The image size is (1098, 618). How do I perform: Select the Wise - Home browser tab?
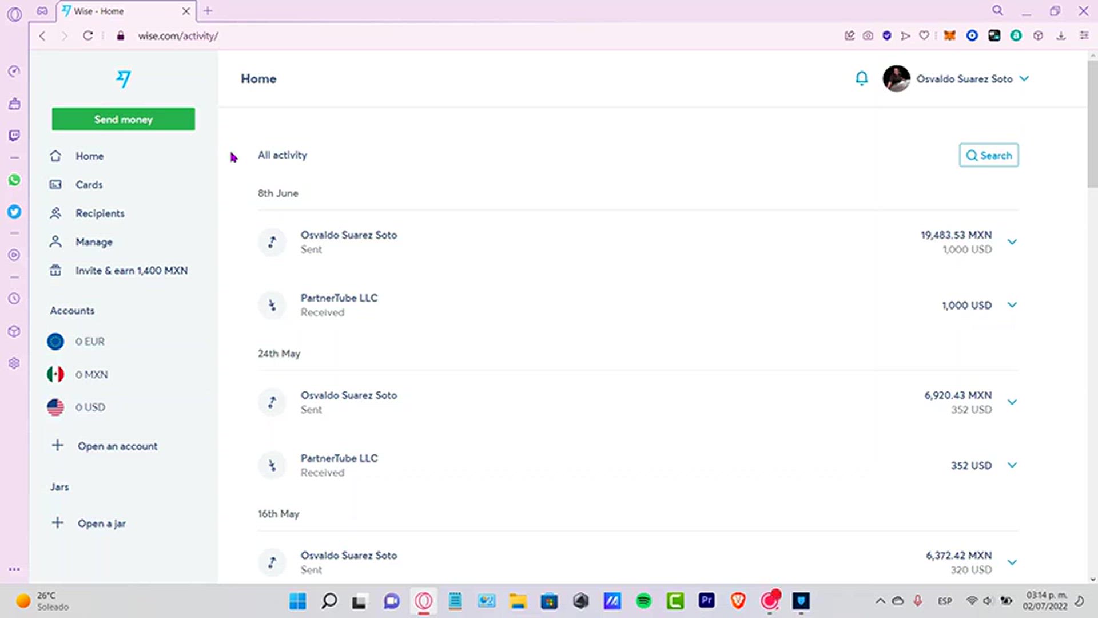[126, 11]
